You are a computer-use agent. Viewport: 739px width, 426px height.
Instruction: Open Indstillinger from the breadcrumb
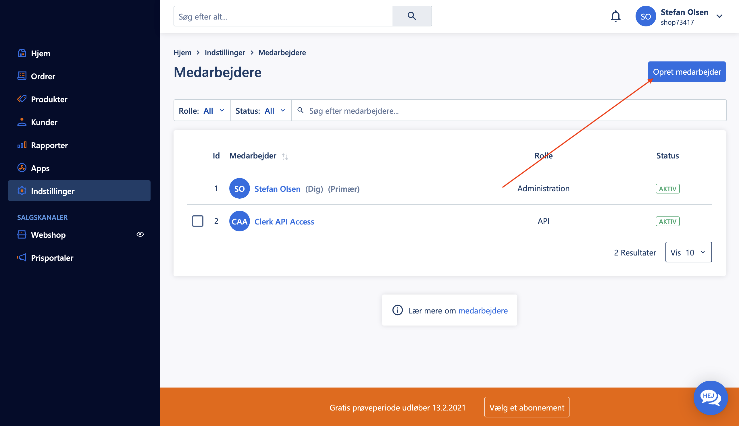click(225, 52)
